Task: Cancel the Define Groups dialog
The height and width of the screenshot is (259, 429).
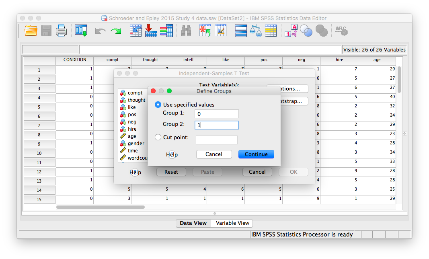Action: [x=213, y=154]
